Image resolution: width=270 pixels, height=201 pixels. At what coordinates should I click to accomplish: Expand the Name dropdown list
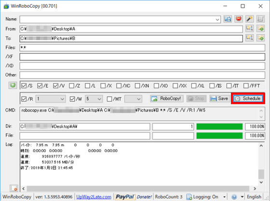pos(217,19)
